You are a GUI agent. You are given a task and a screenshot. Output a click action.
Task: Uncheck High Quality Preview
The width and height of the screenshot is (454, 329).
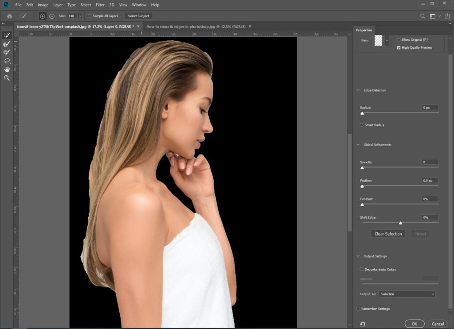[x=399, y=47]
